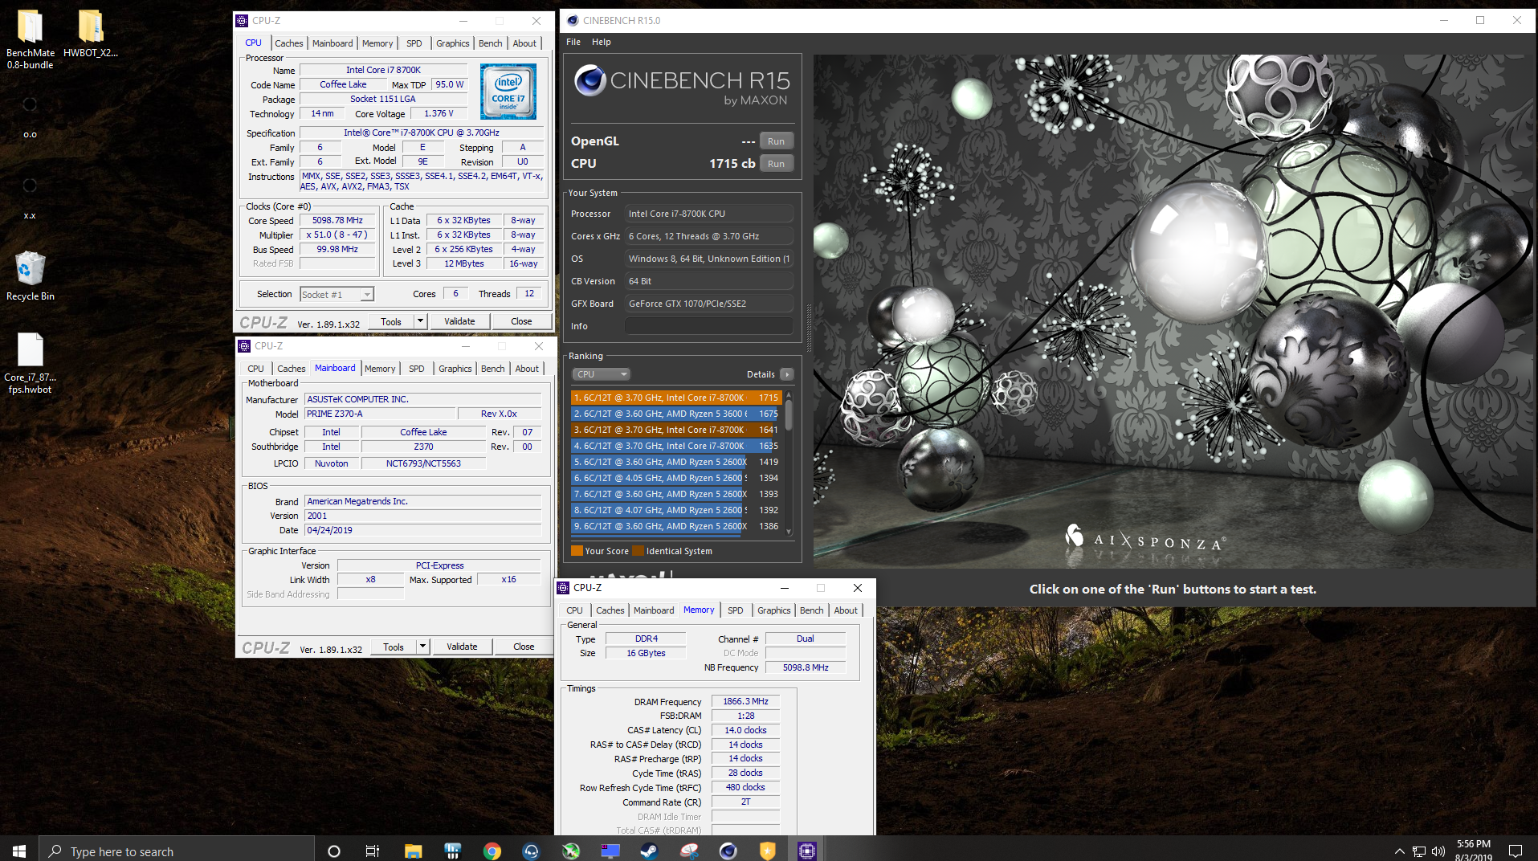
Task: Click Validate in Mainboard CPU-Z window
Action: [x=462, y=647]
